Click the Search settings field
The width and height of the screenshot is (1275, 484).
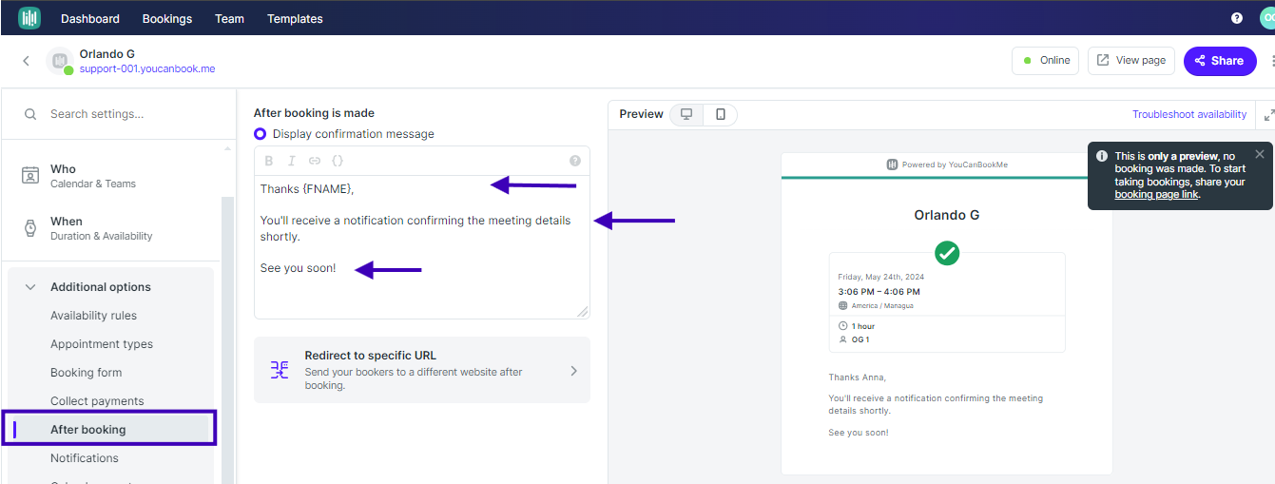coord(119,114)
